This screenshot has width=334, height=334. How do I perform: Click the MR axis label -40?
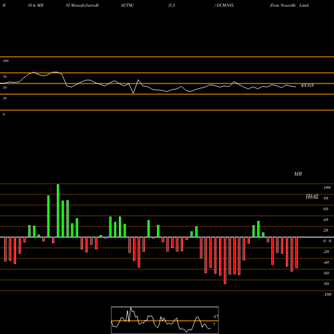326,263
